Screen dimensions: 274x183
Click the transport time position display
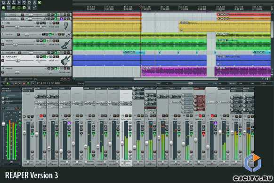pos(48,84)
